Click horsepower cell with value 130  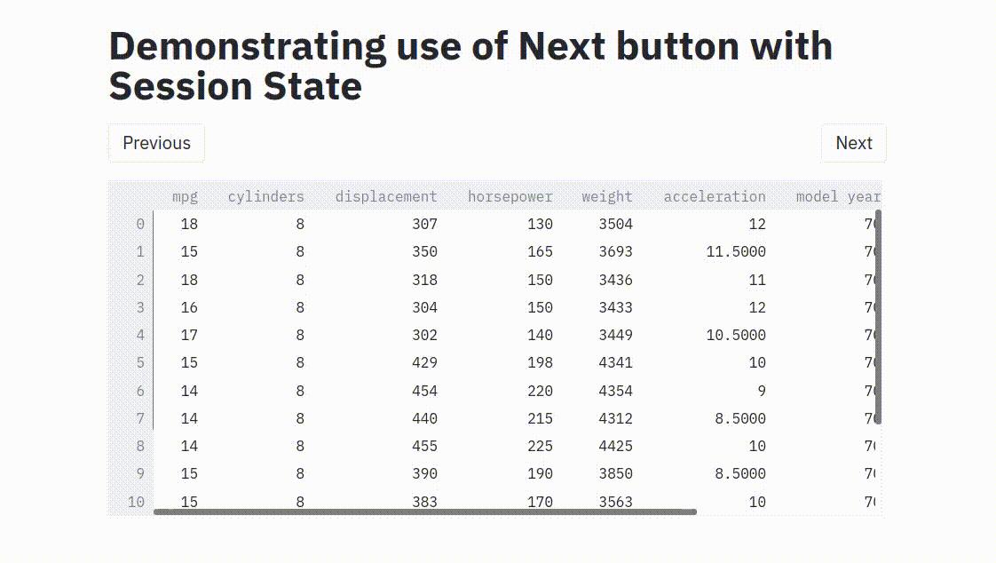coord(539,224)
